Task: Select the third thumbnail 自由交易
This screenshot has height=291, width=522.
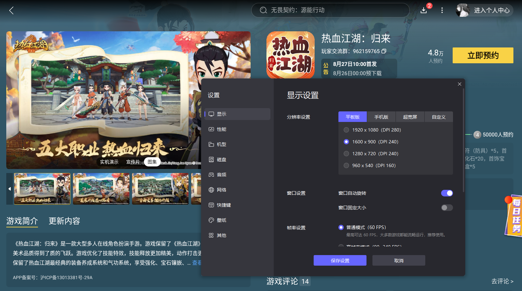Action: point(160,189)
